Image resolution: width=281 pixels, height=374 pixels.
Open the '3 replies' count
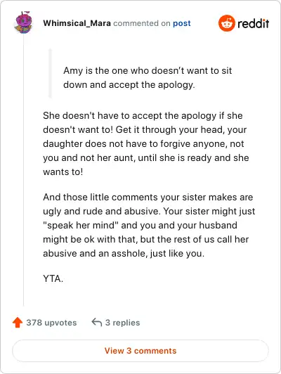pyautogui.click(x=122, y=323)
